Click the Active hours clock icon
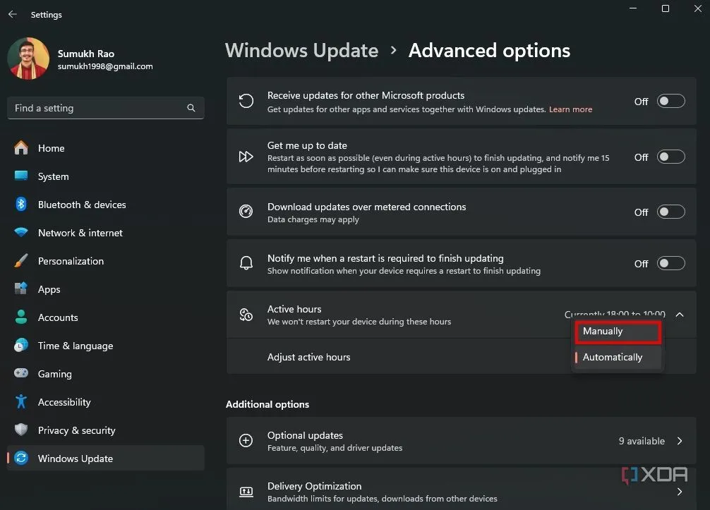Screen dimensions: 710x510 [x=246, y=315]
